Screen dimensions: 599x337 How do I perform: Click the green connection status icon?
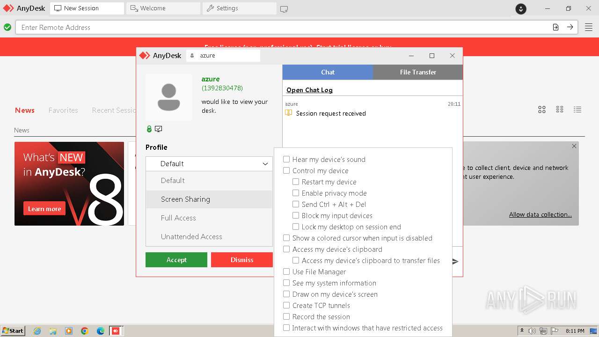[x=7, y=27]
